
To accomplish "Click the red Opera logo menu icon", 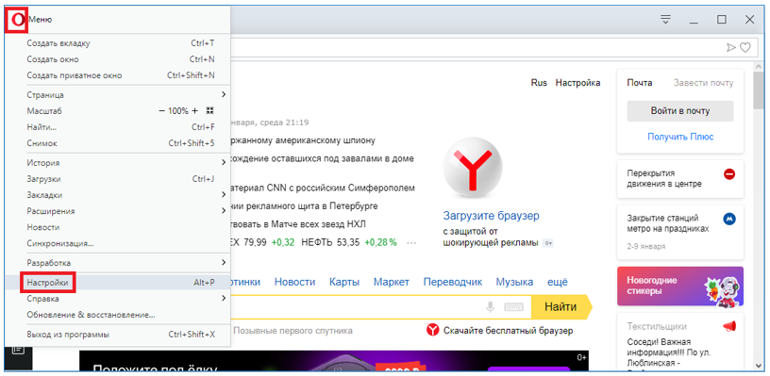I will [x=17, y=20].
